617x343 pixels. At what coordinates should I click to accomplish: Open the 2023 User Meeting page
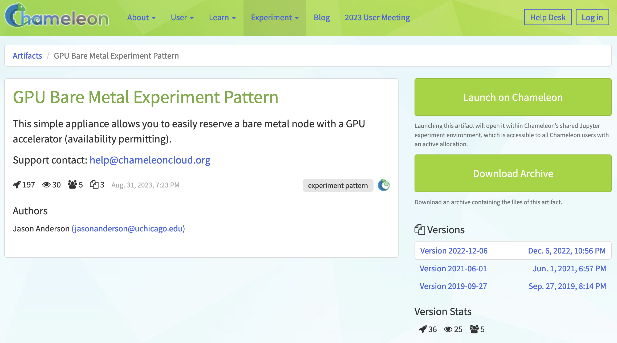377,18
